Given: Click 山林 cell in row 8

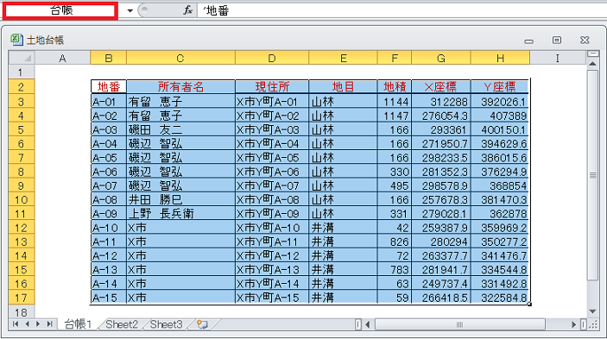Looking at the screenshot, I should [x=343, y=172].
